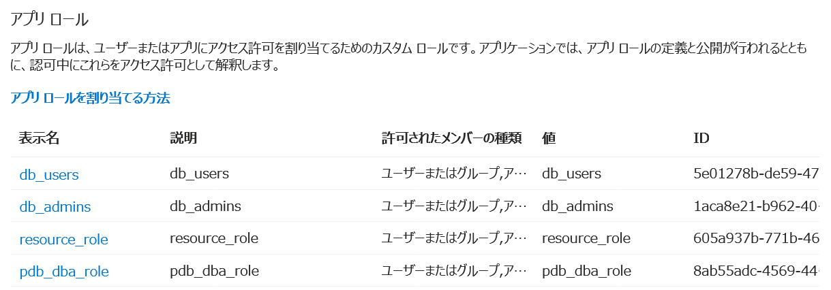Select the db_users ID starting with 5e01278b
Screen dimensions: 831x290
pyautogui.click(x=755, y=174)
